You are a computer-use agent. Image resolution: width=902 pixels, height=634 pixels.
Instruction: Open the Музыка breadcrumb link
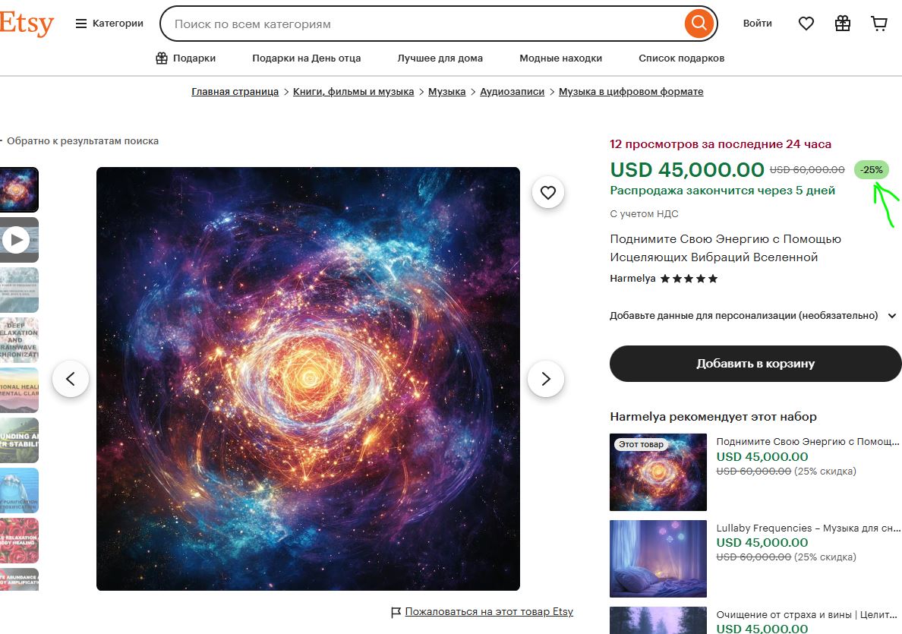click(447, 91)
